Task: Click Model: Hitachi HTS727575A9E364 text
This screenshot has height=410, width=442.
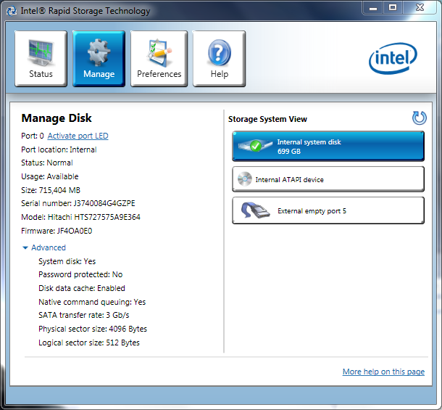Action: [80, 217]
